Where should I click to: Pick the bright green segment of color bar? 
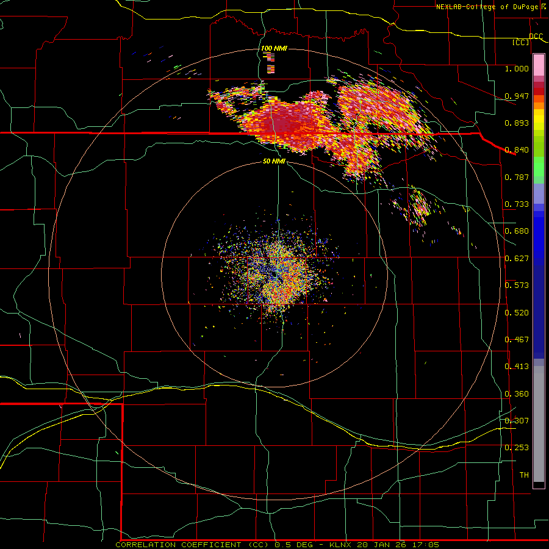539,167
